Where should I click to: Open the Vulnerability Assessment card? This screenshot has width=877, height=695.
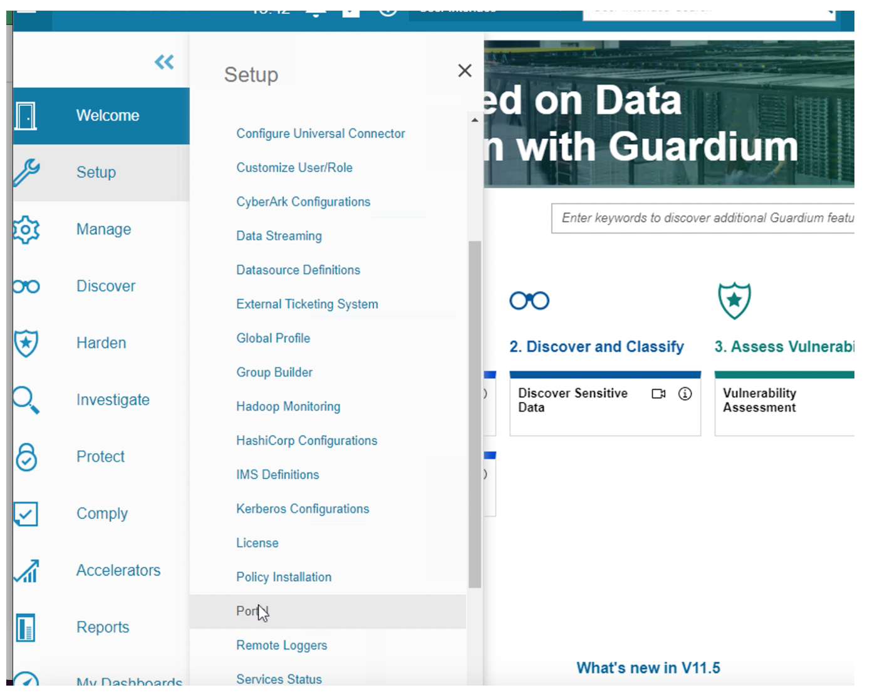point(784,404)
